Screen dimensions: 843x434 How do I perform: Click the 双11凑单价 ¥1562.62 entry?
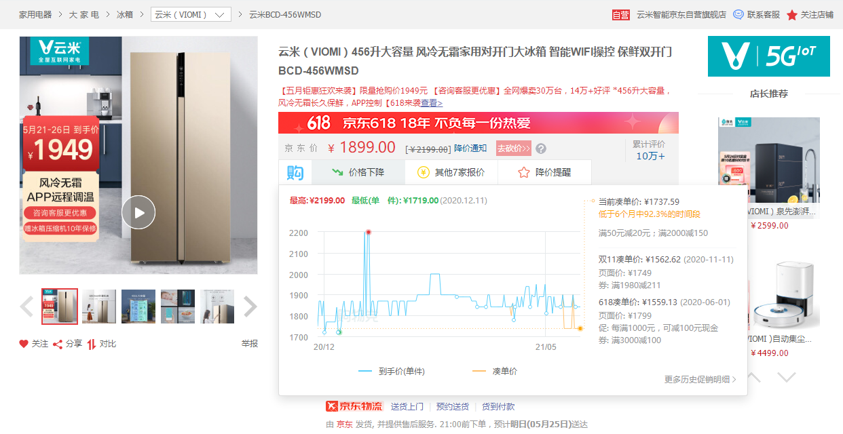[666, 259]
